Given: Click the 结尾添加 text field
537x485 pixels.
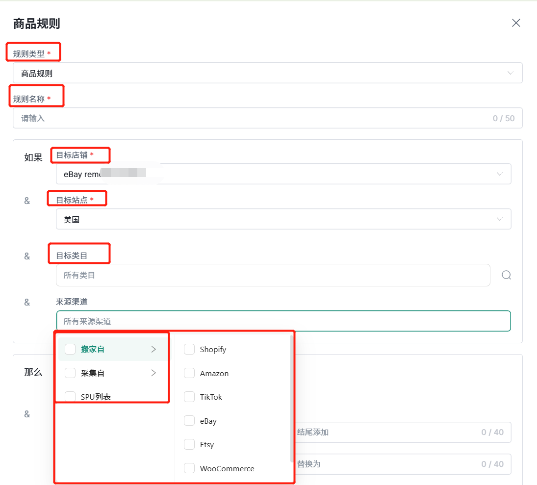Looking at the screenshot, I should point(387,432).
